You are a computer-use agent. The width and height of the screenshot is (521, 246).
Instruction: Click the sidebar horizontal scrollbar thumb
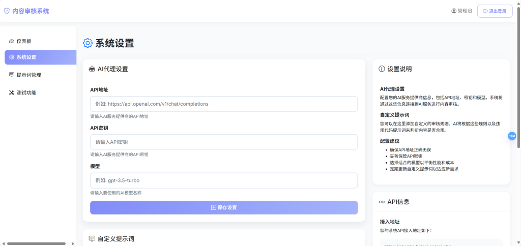coord(36,243)
